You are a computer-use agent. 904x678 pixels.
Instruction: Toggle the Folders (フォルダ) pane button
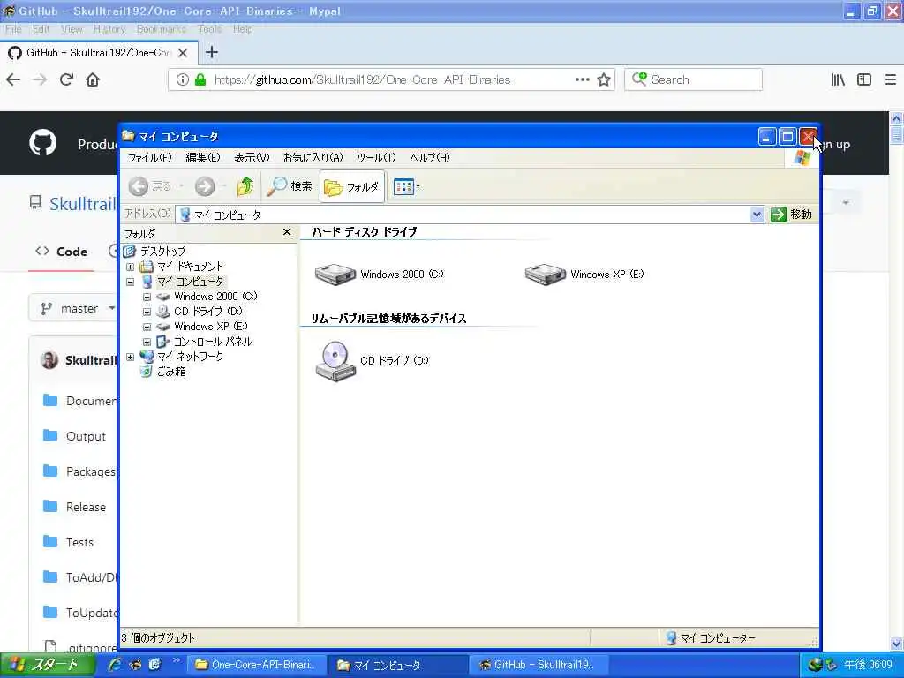coord(351,187)
